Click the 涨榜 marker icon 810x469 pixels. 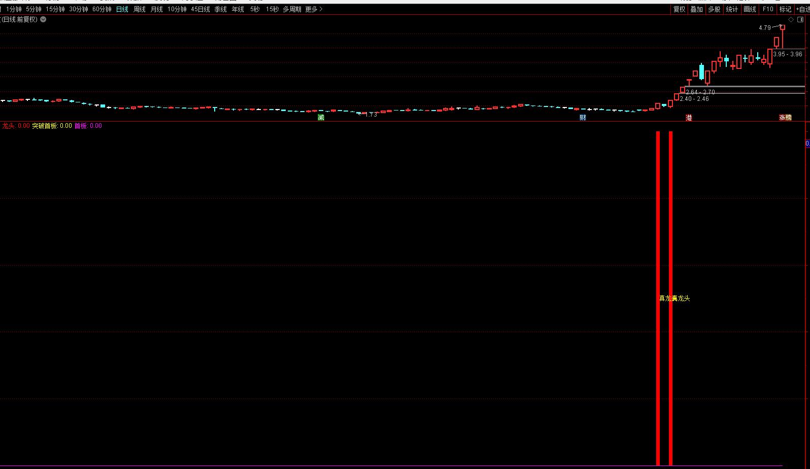[785, 118]
